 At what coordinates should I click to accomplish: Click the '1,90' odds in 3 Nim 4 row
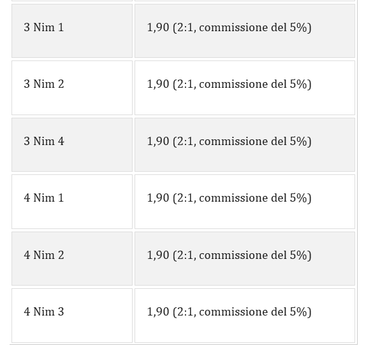tap(158, 141)
